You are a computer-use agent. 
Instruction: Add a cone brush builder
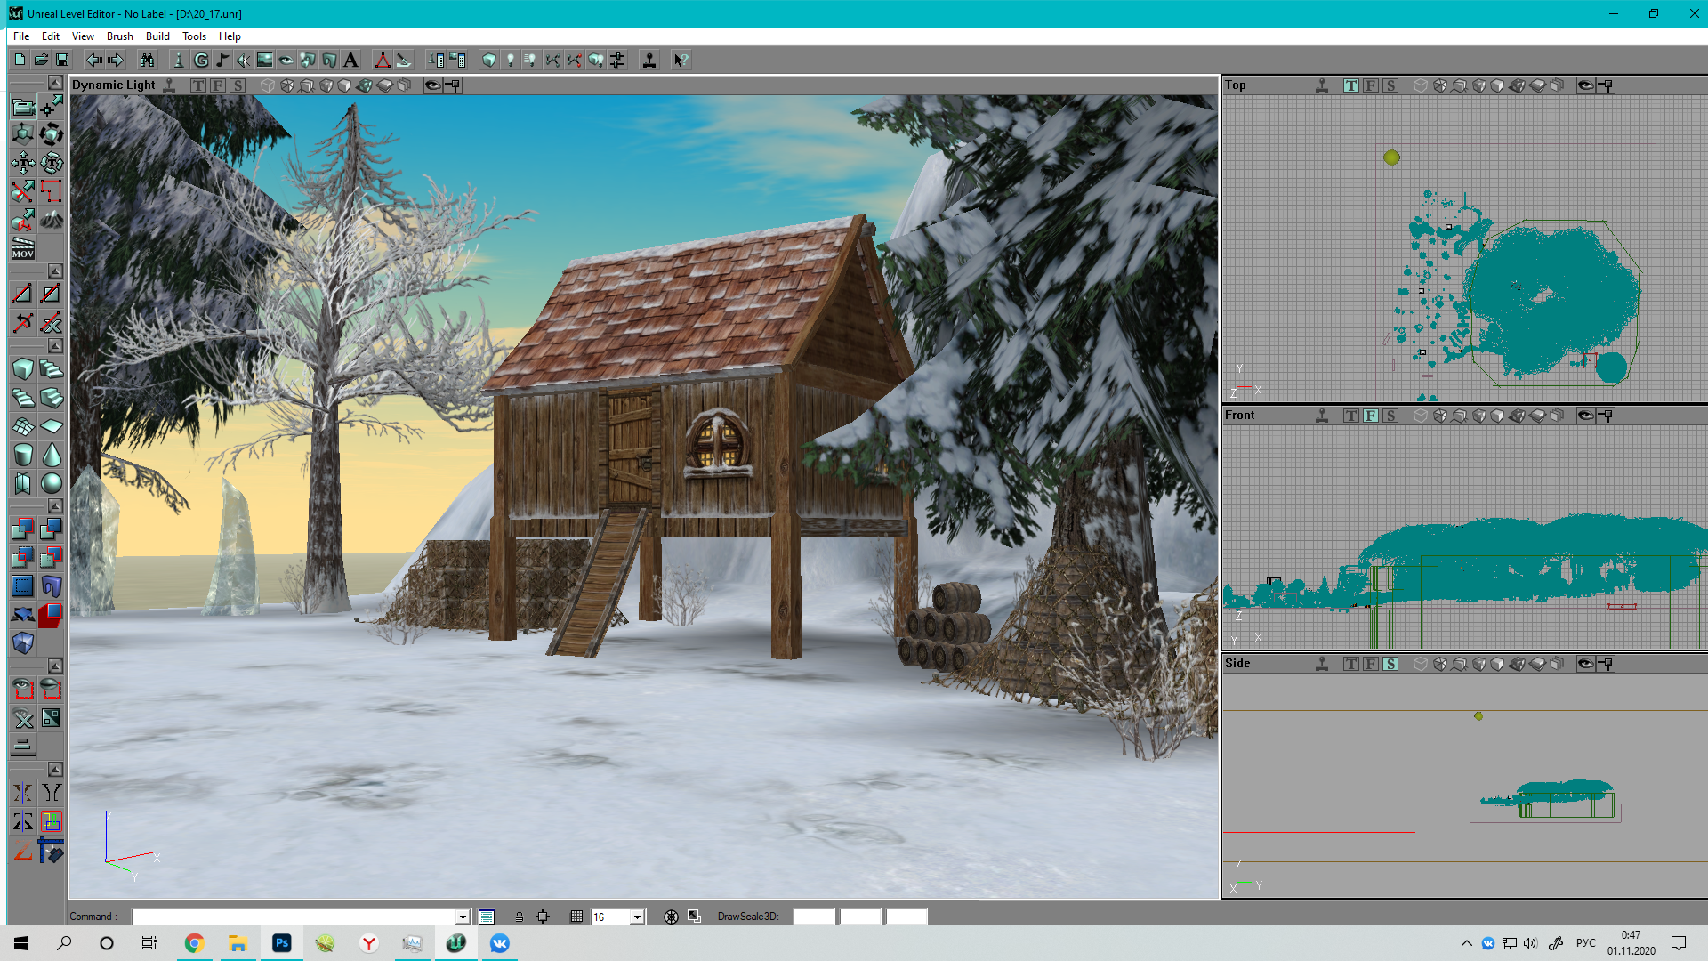click(52, 455)
